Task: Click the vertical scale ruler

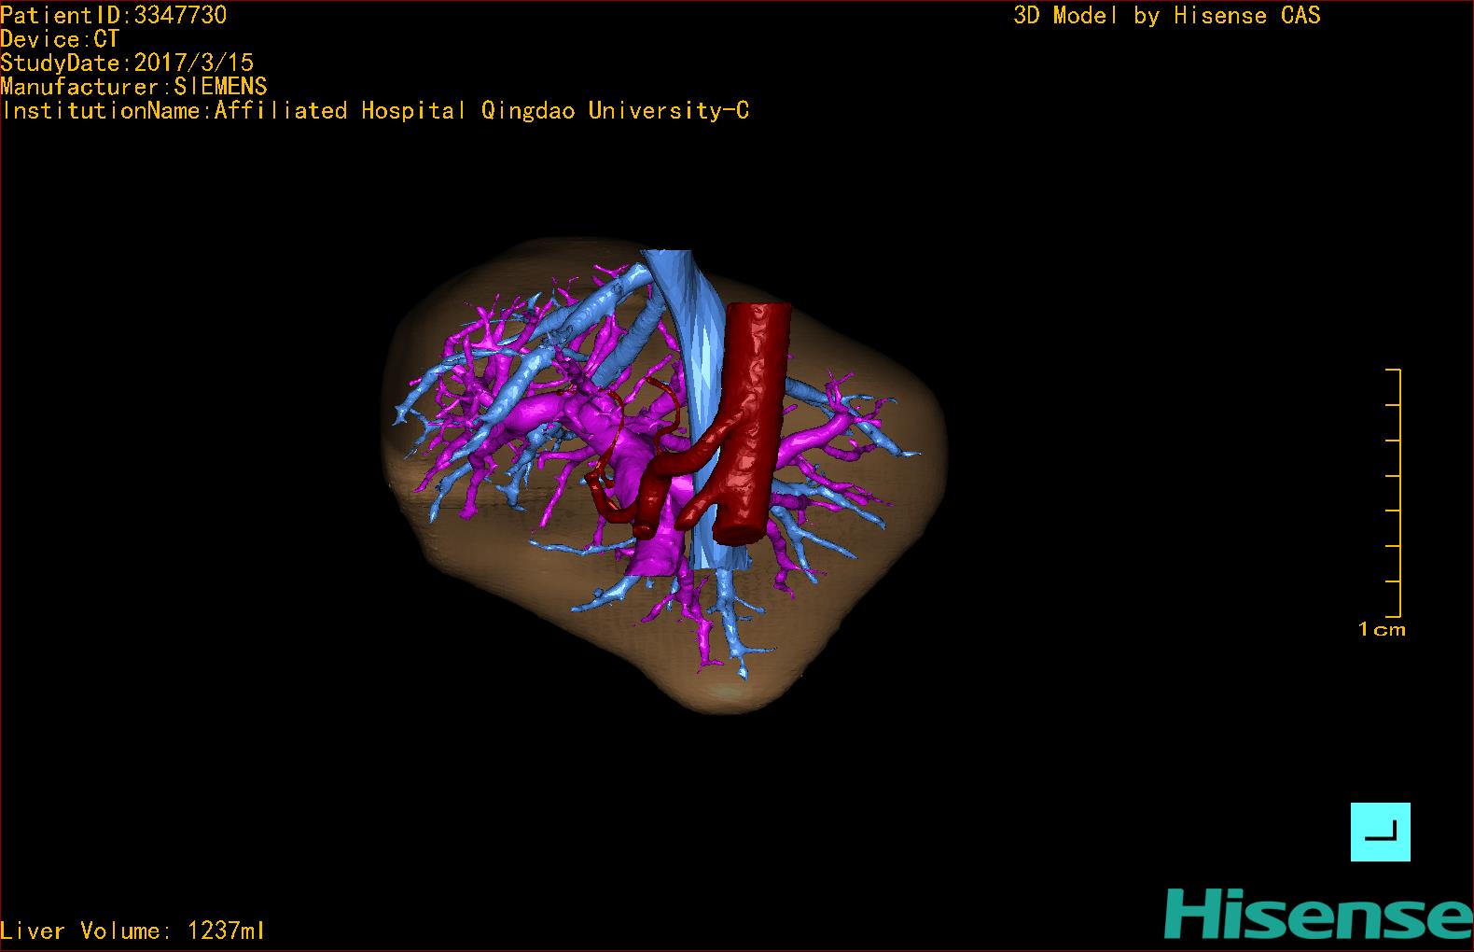Action: pos(1394,493)
